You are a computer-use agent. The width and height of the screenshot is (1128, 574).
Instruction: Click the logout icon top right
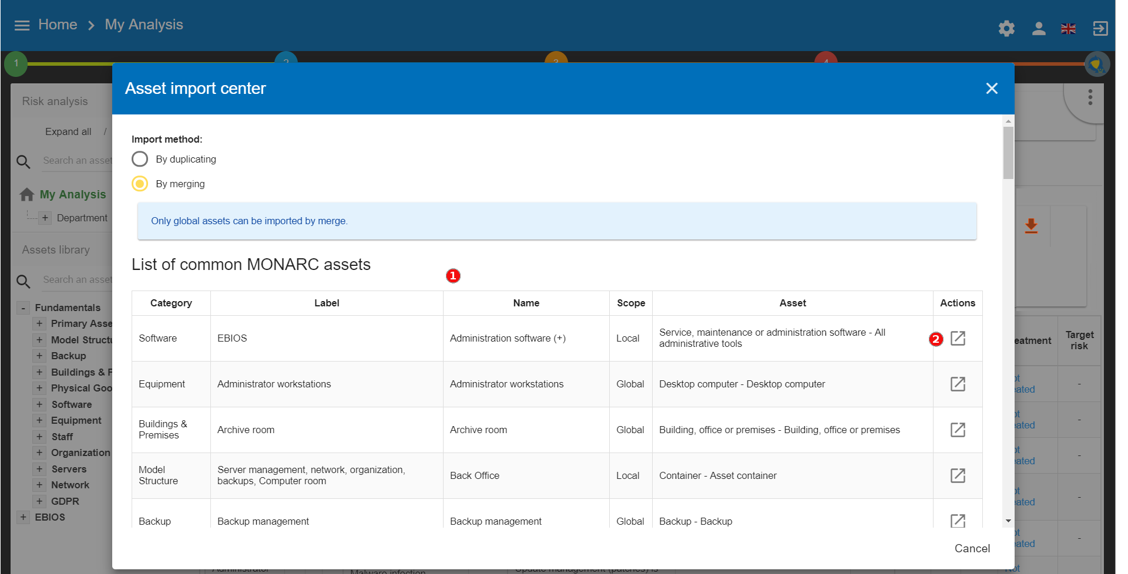coord(1100,28)
